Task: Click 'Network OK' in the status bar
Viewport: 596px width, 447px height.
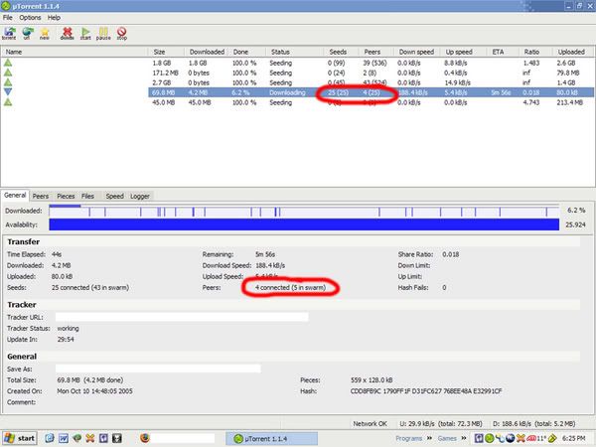Action: click(370, 423)
